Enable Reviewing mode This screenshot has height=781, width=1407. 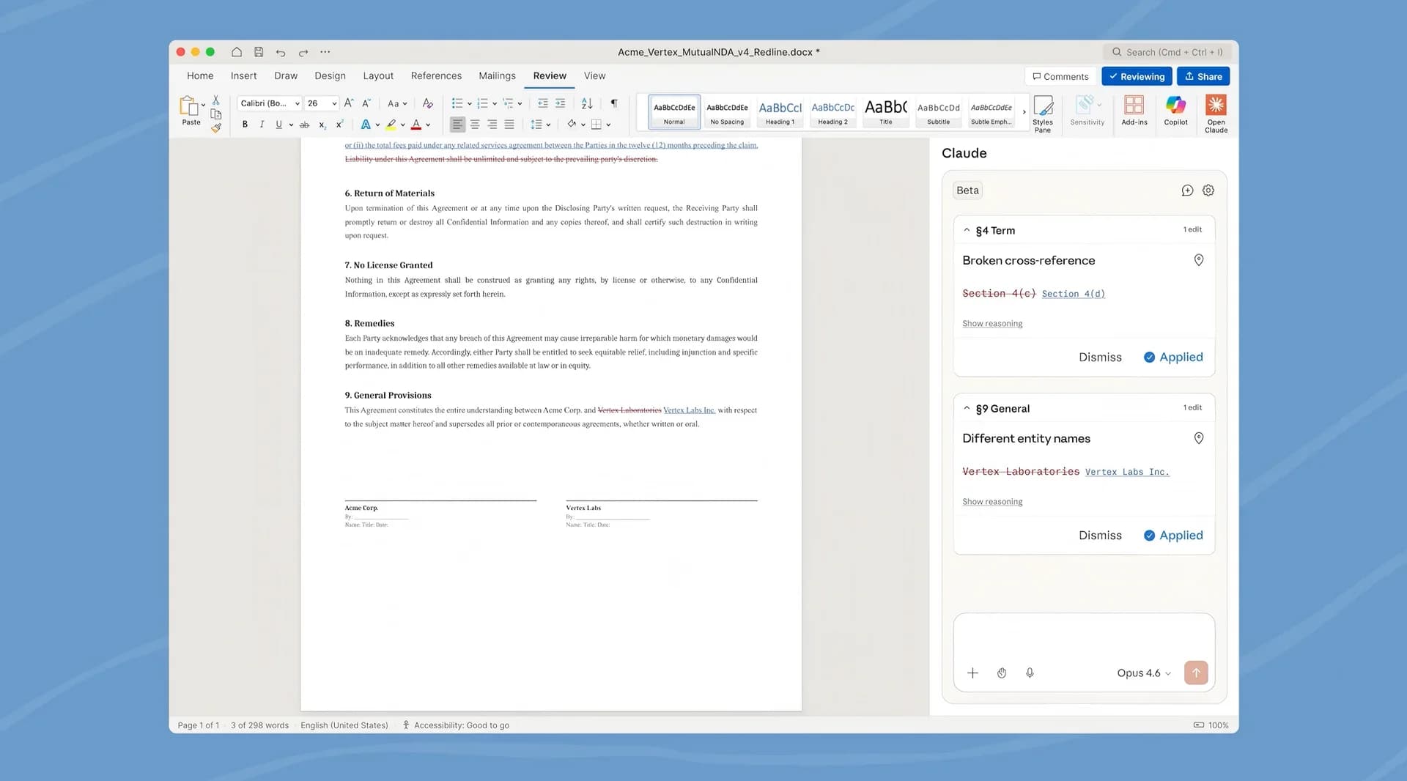(x=1137, y=76)
